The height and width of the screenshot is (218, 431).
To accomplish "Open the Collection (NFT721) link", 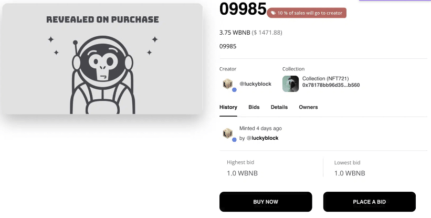I will tap(325, 79).
